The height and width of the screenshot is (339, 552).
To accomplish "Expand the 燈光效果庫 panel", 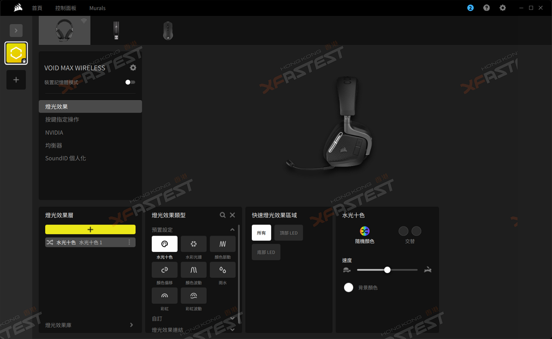I will tap(132, 325).
